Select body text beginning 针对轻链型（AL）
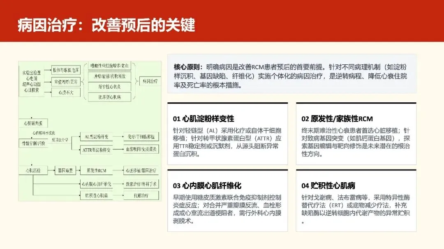This screenshot has width=444, height=249. (x=227, y=142)
